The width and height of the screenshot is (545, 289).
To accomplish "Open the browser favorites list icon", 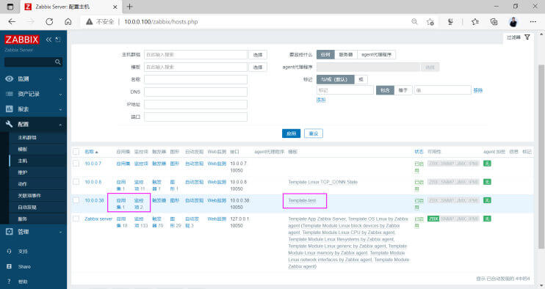I will tap(474, 21).
